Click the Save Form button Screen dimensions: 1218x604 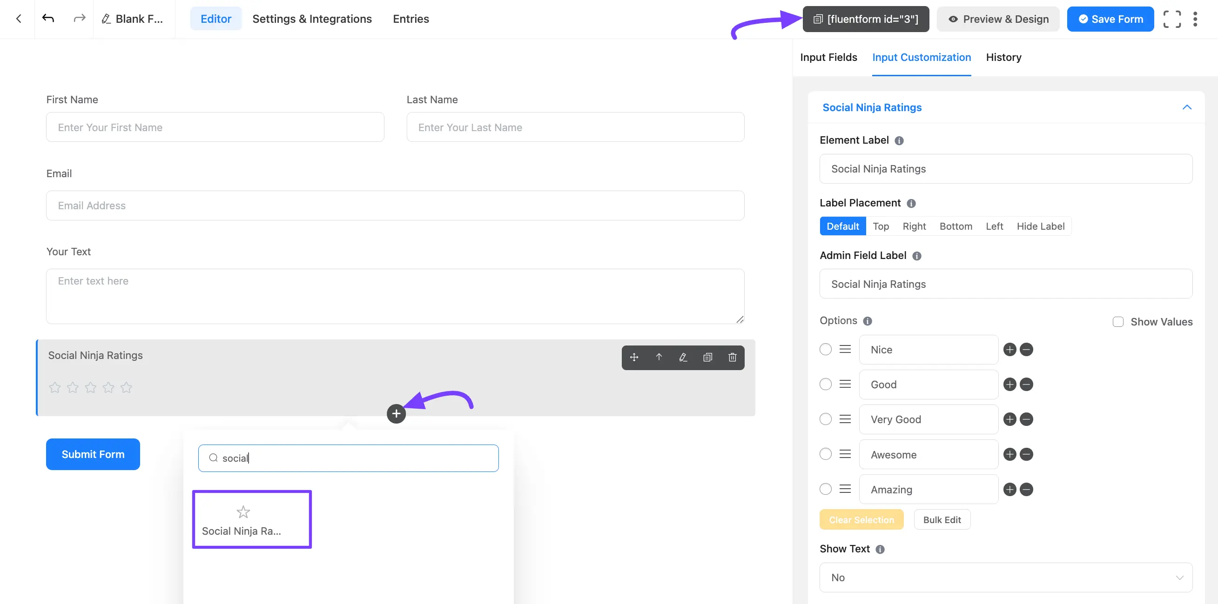(x=1110, y=19)
